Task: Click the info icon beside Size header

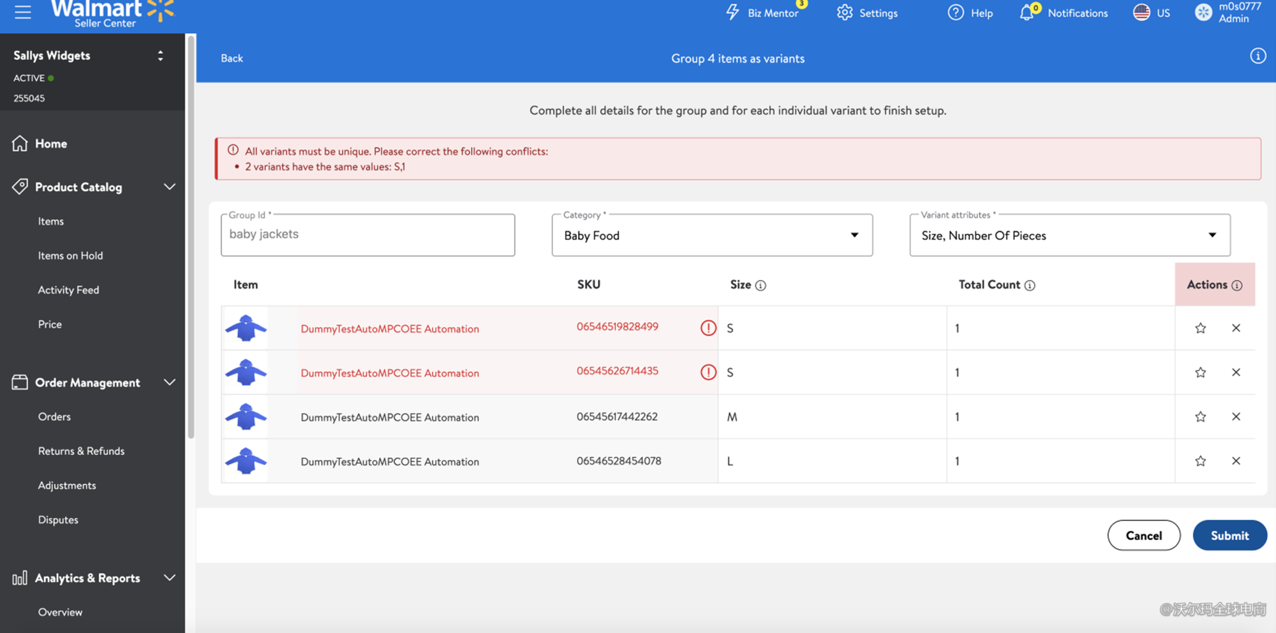Action: coord(760,286)
